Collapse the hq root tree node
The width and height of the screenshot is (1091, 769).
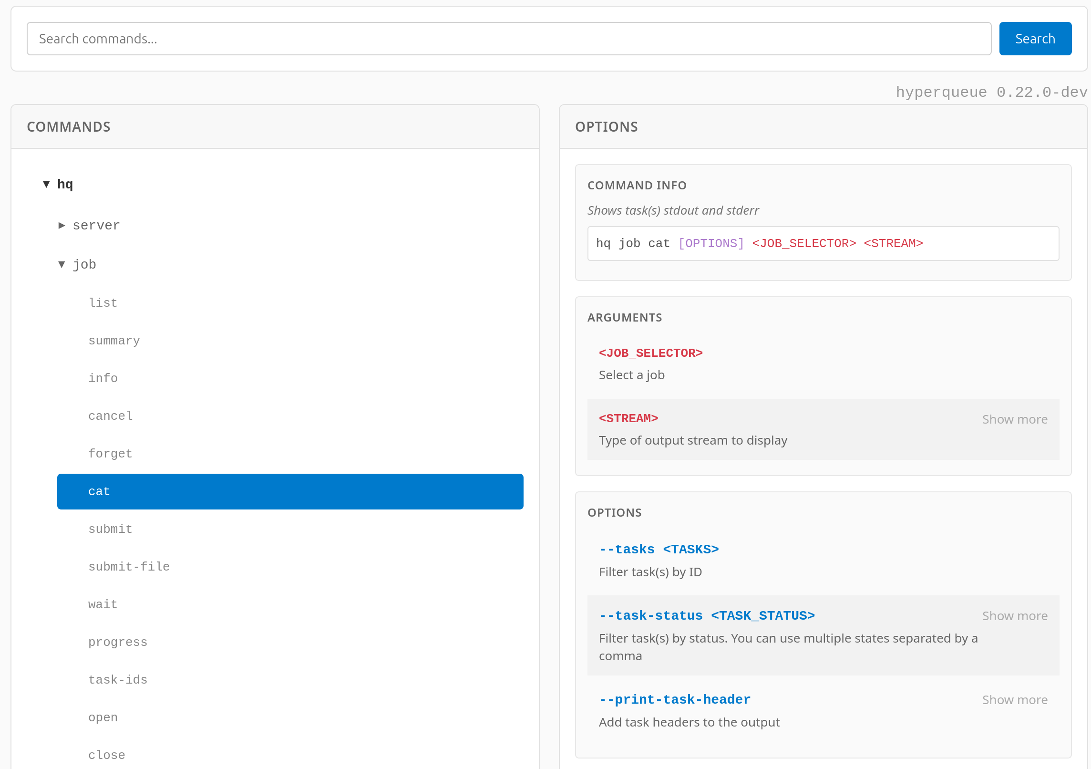click(x=46, y=184)
